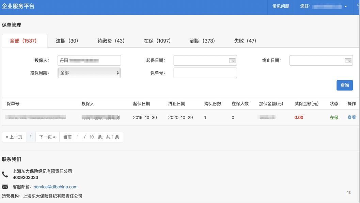This screenshot has height=203, width=360.
Task: Go to 上一页 in pagination
Action: (14, 137)
